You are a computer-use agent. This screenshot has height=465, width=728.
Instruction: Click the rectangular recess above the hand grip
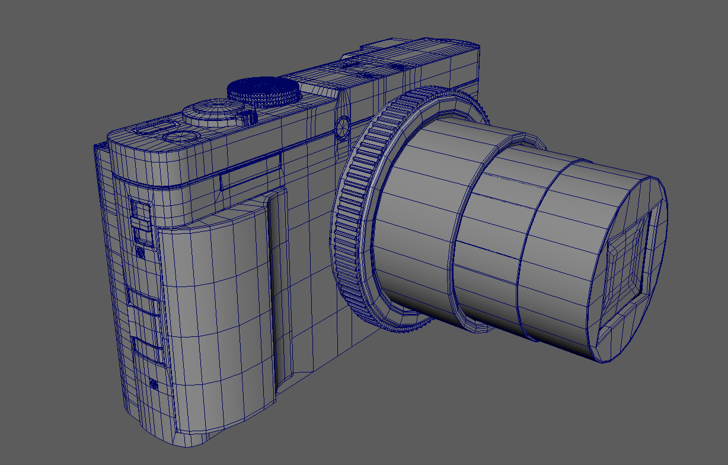[x=249, y=173]
